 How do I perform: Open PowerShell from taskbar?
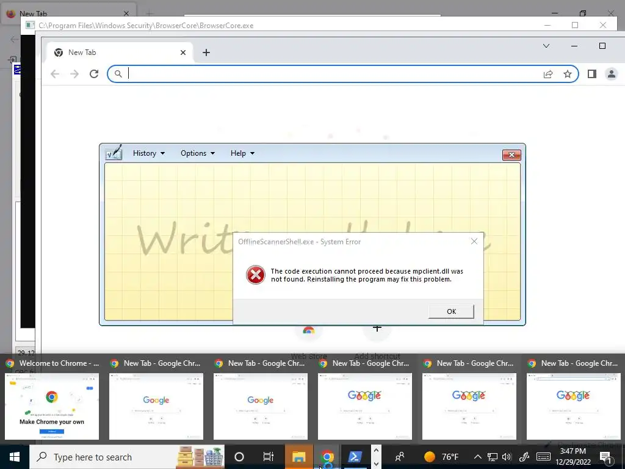(355, 457)
